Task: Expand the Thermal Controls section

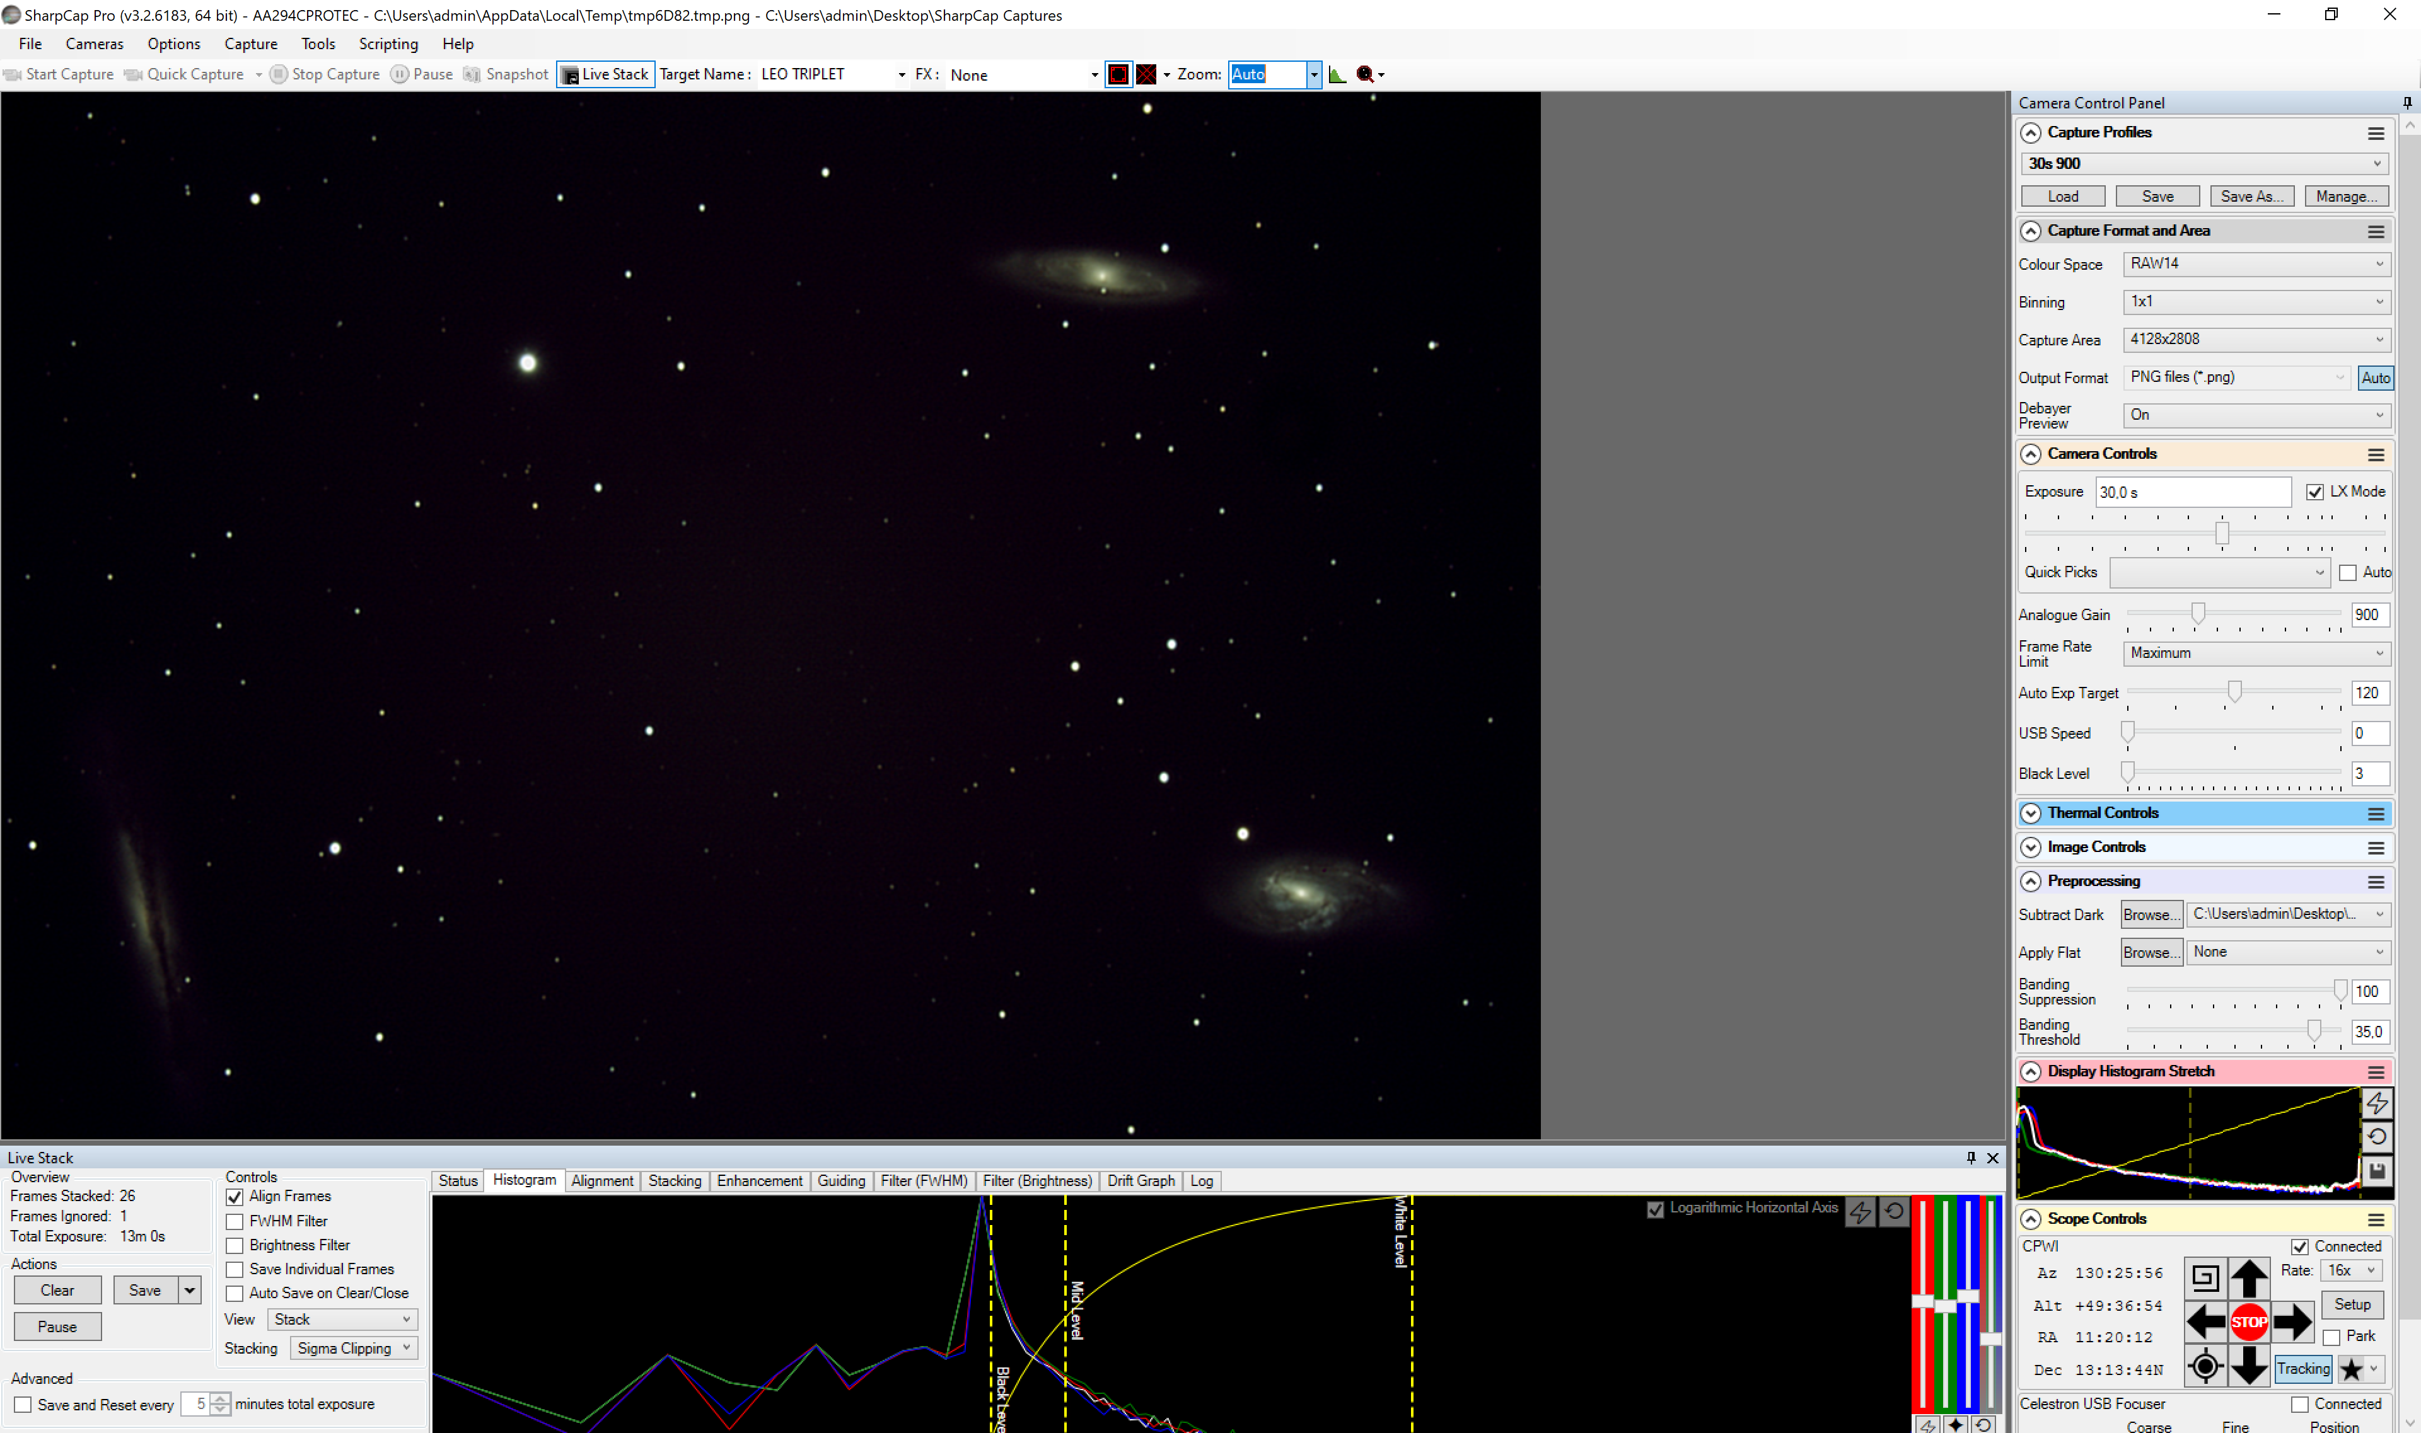Action: coord(2029,813)
